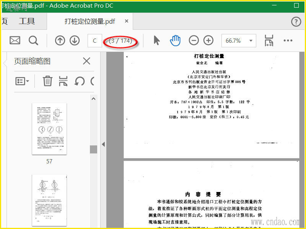Zoom in with plus button

[208, 40]
